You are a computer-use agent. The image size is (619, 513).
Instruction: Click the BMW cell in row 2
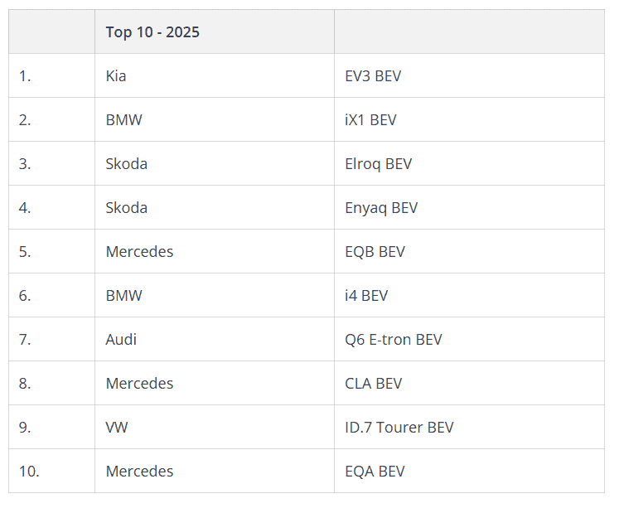[x=123, y=120]
